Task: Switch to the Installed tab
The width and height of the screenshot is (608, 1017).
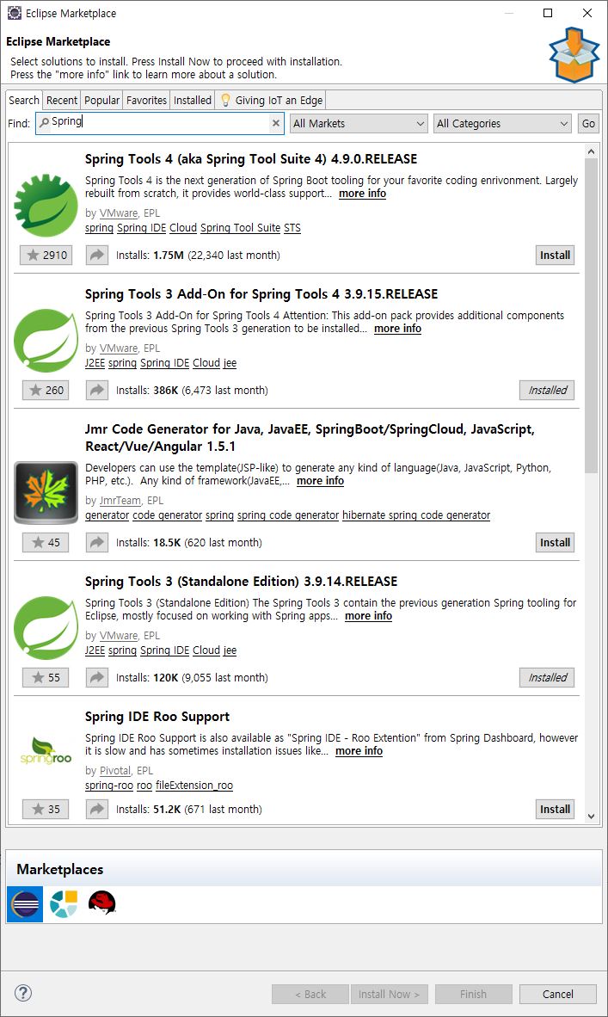Action: tap(193, 100)
